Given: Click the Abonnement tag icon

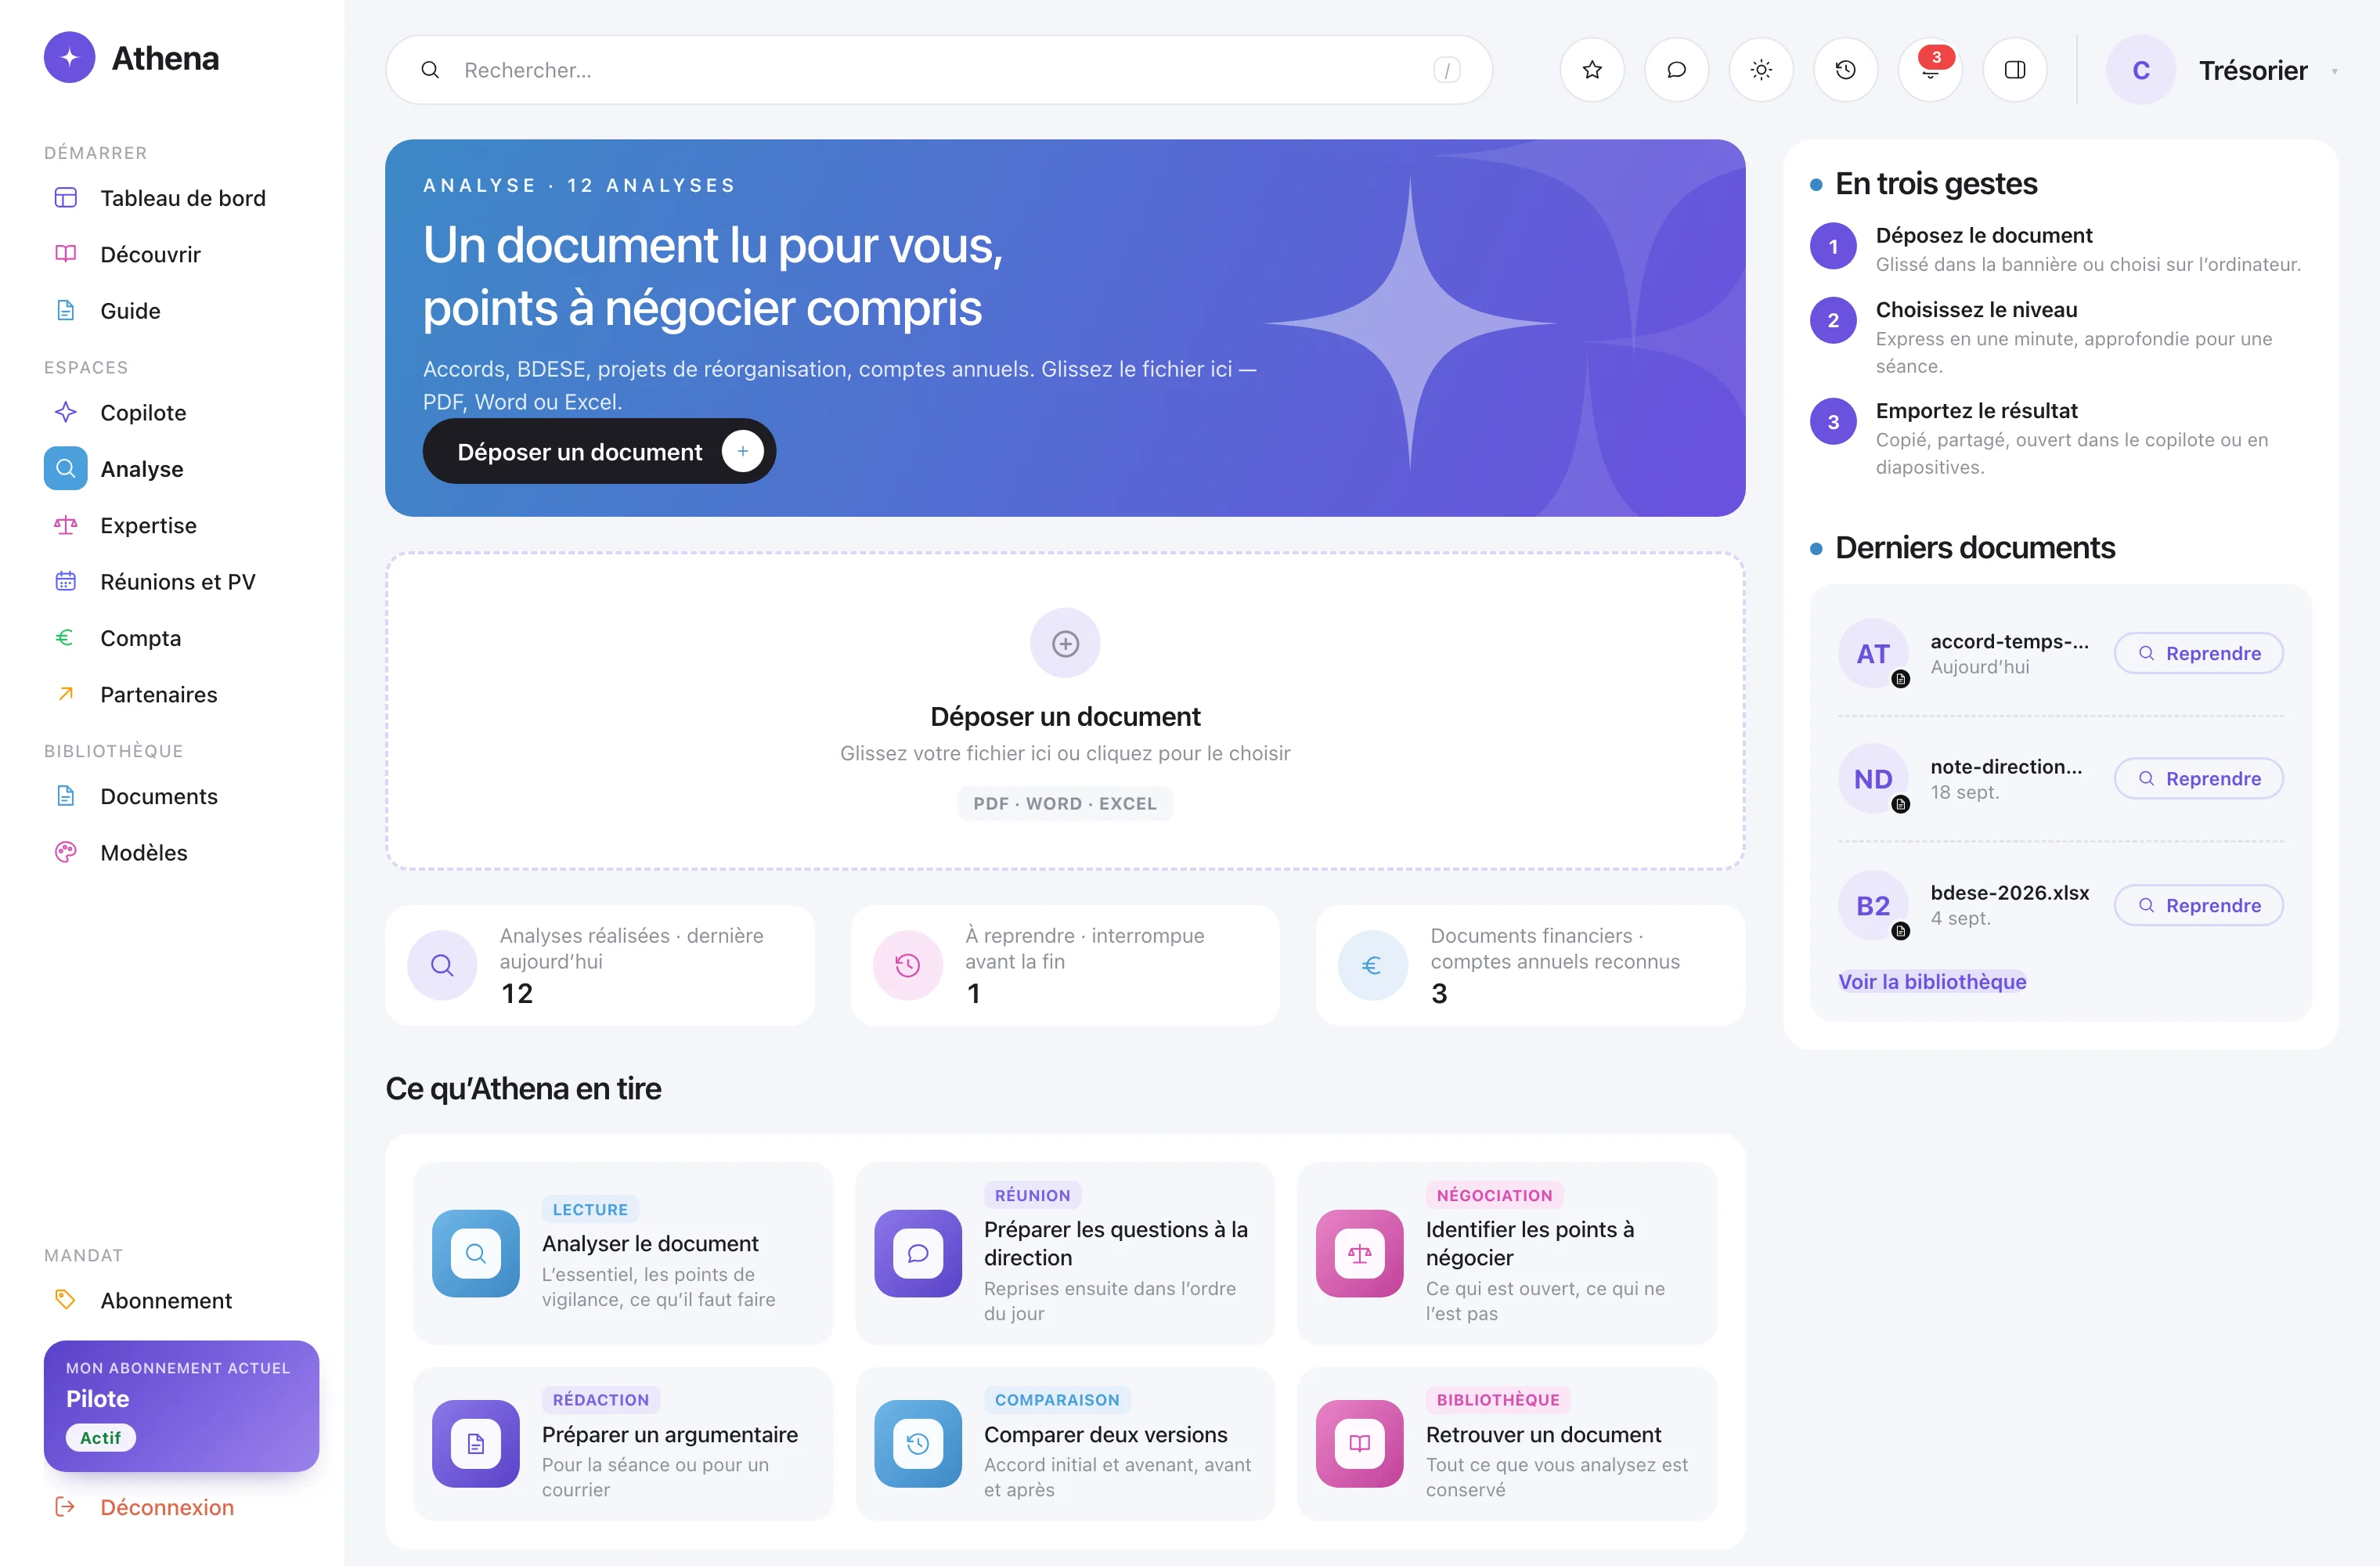Looking at the screenshot, I should (x=66, y=1300).
